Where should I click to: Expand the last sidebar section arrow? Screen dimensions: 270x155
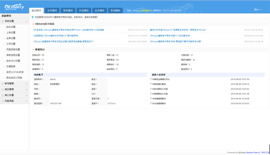pyautogui.click(x=27, y=101)
